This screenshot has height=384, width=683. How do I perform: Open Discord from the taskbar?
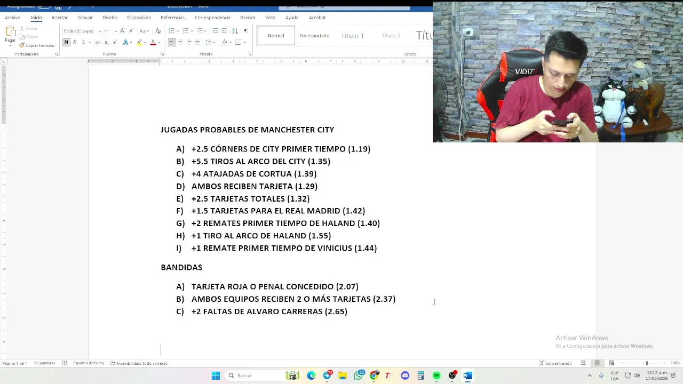coord(405,375)
